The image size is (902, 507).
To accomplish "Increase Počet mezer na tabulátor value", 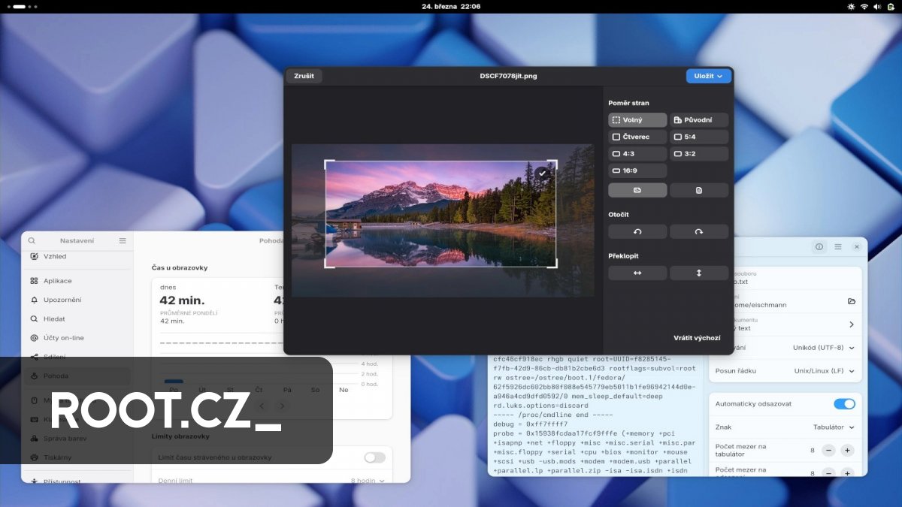I will [848, 450].
